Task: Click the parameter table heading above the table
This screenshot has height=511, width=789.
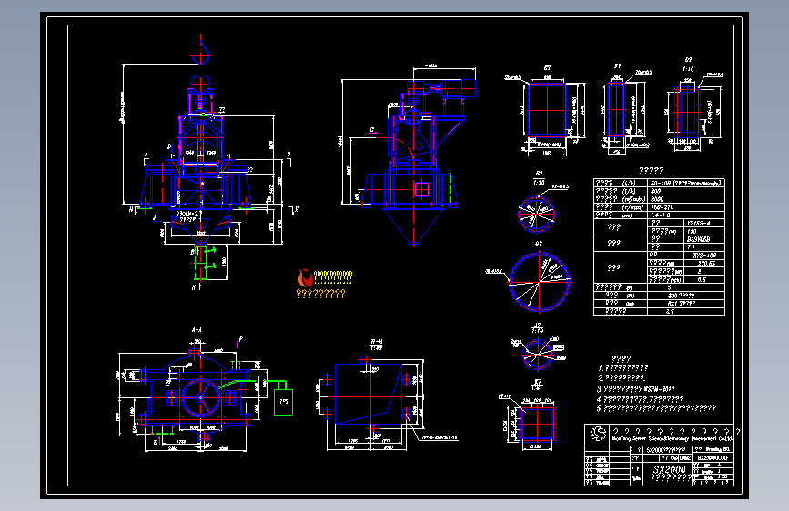Action: point(651,171)
